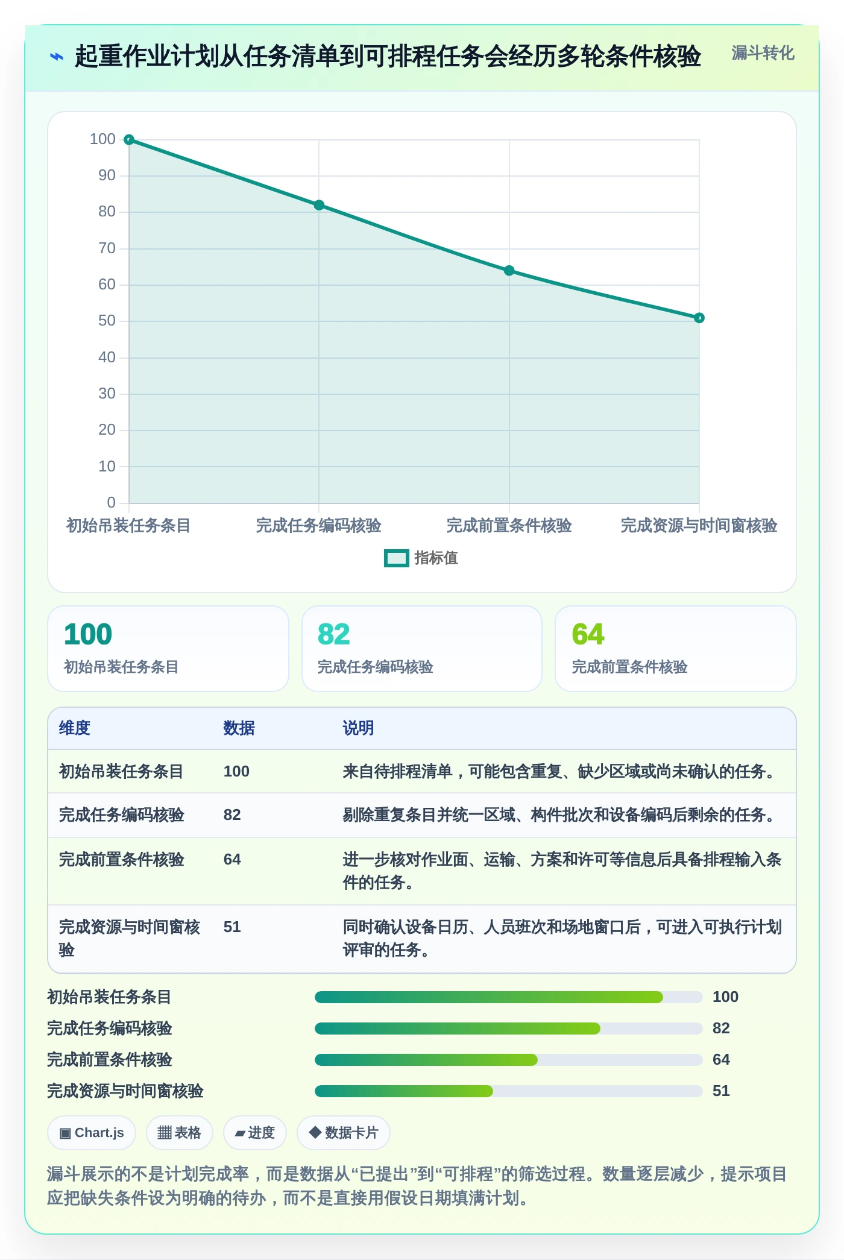844x1260 pixels.
Task: Click the table value 64
Action: pyautogui.click(x=232, y=860)
